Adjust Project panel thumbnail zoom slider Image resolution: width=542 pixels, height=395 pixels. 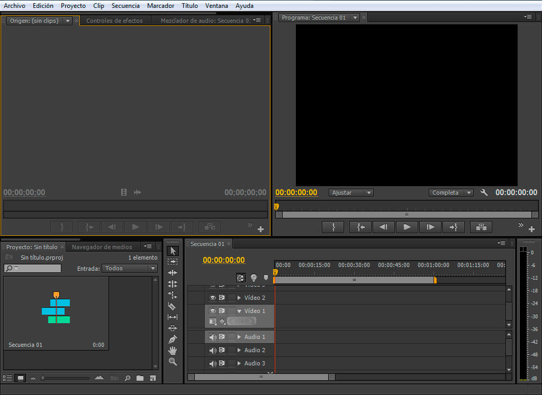click(43, 378)
